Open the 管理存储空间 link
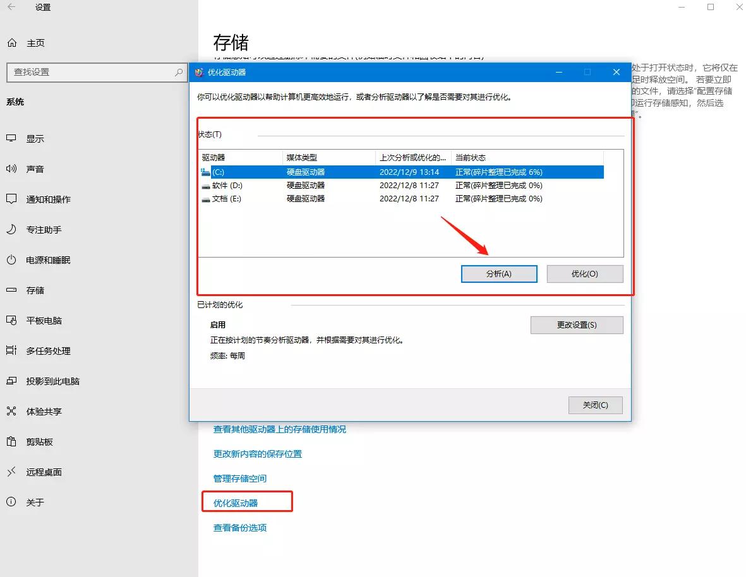Viewport: 746px width, 577px height. pyautogui.click(x=239, y=478)
